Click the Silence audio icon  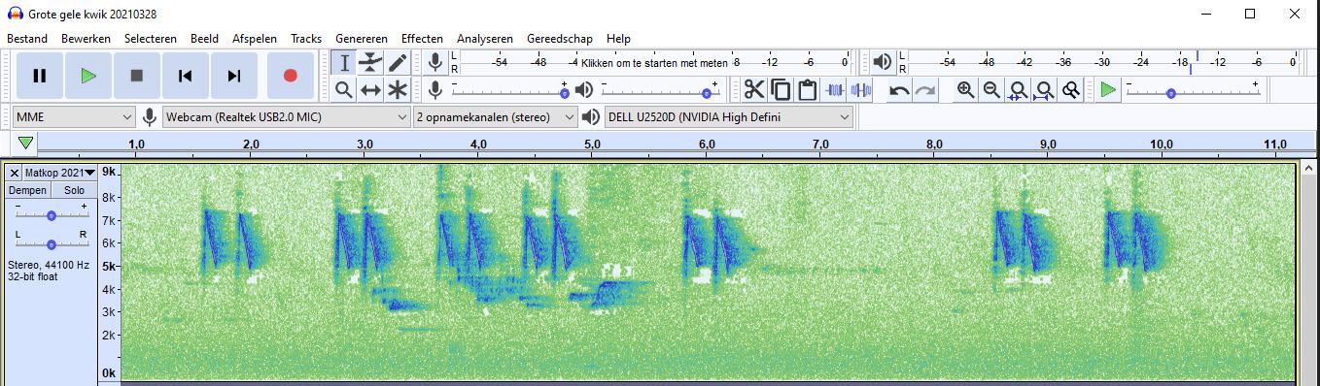860,90
